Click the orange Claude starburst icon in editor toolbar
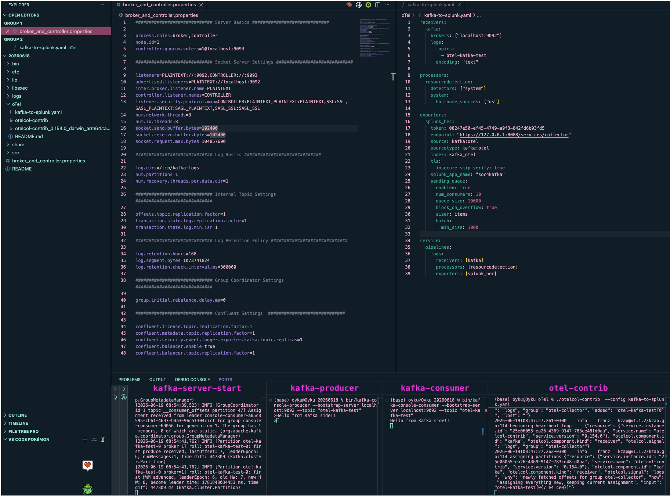Viewport: 670px width, 496px height. click(x=349, y=5)
